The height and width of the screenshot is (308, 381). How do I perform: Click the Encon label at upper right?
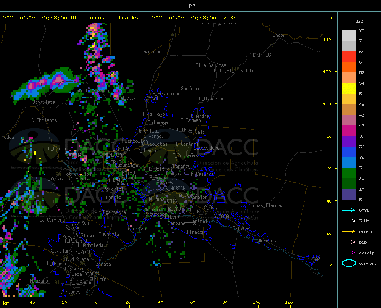click(x=279, y=35)
